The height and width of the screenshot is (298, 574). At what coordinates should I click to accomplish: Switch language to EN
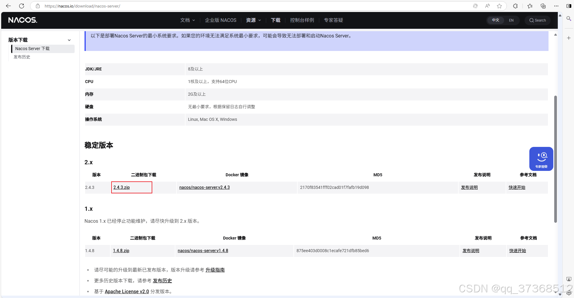(x=511, y=20)
